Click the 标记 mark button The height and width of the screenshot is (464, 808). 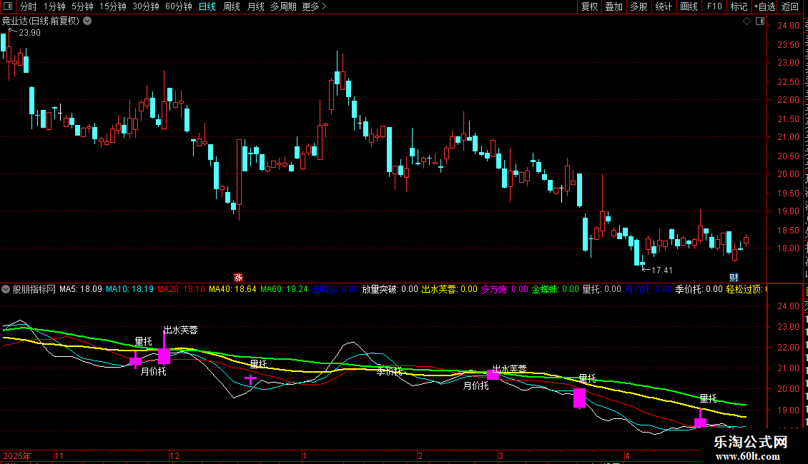[x=739, y=6]
